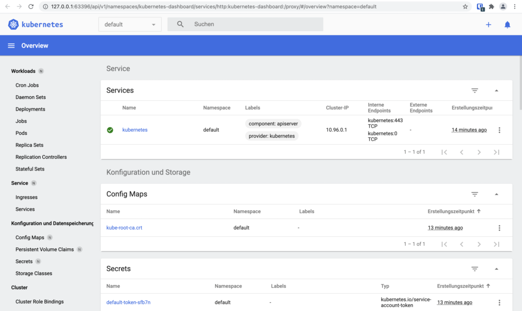Viewport: 522px width, 311px height.
Task: Sort Config Maps by Erstellungszeitpunkt
Action: click(454, 211)
